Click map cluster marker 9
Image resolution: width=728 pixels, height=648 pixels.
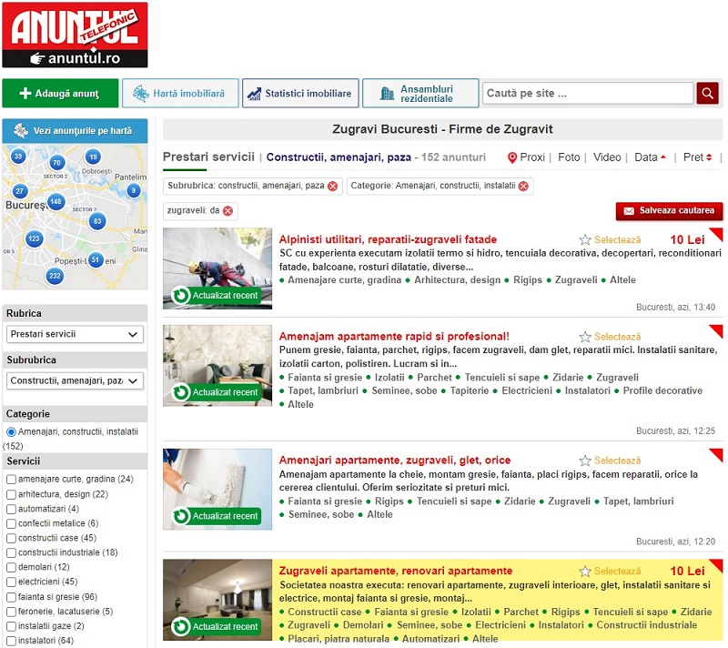pyautogui.click(x=134, y=190)
